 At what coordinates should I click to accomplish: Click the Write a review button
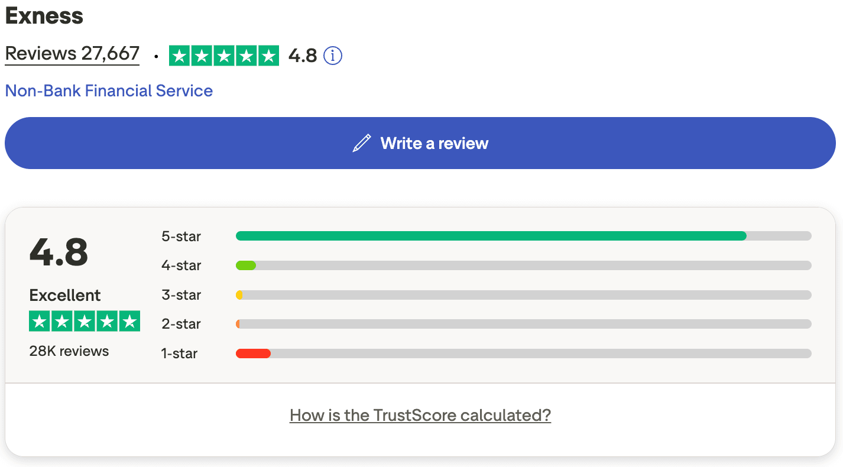(420, 142)
